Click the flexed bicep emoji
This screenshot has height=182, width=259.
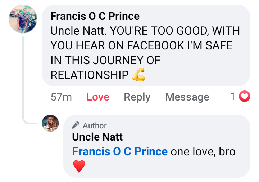138,75
